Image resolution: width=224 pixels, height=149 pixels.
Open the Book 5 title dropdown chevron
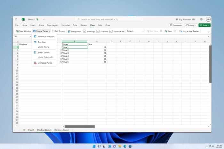(44, 19)
